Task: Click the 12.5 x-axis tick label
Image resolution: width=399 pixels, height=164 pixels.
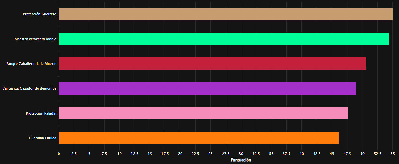Action: [x=135, y=154]
